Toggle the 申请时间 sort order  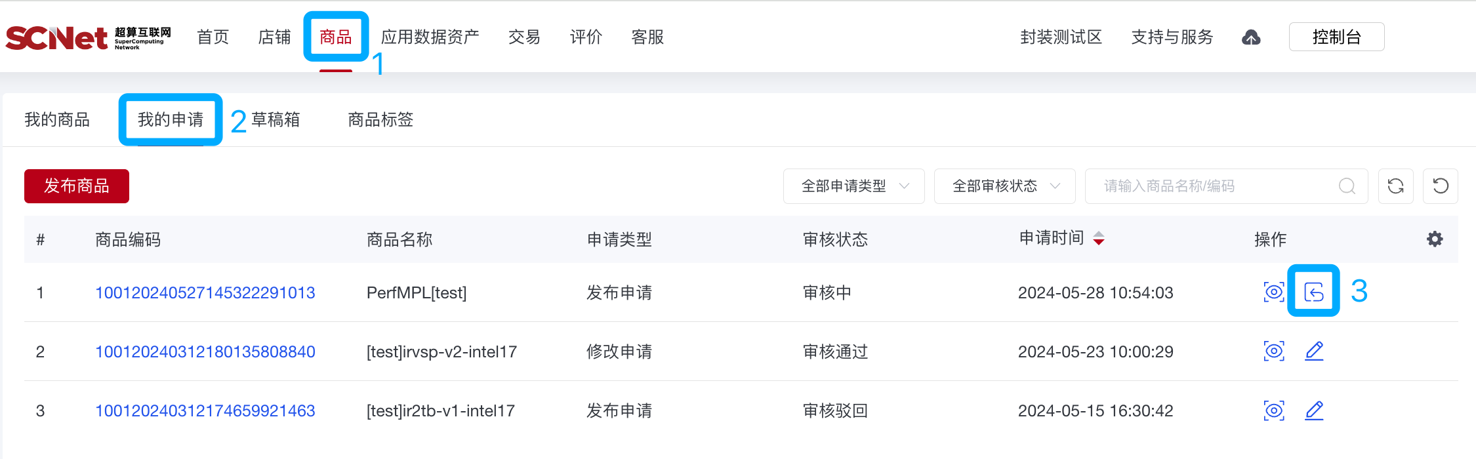[x=1098, y=239]
